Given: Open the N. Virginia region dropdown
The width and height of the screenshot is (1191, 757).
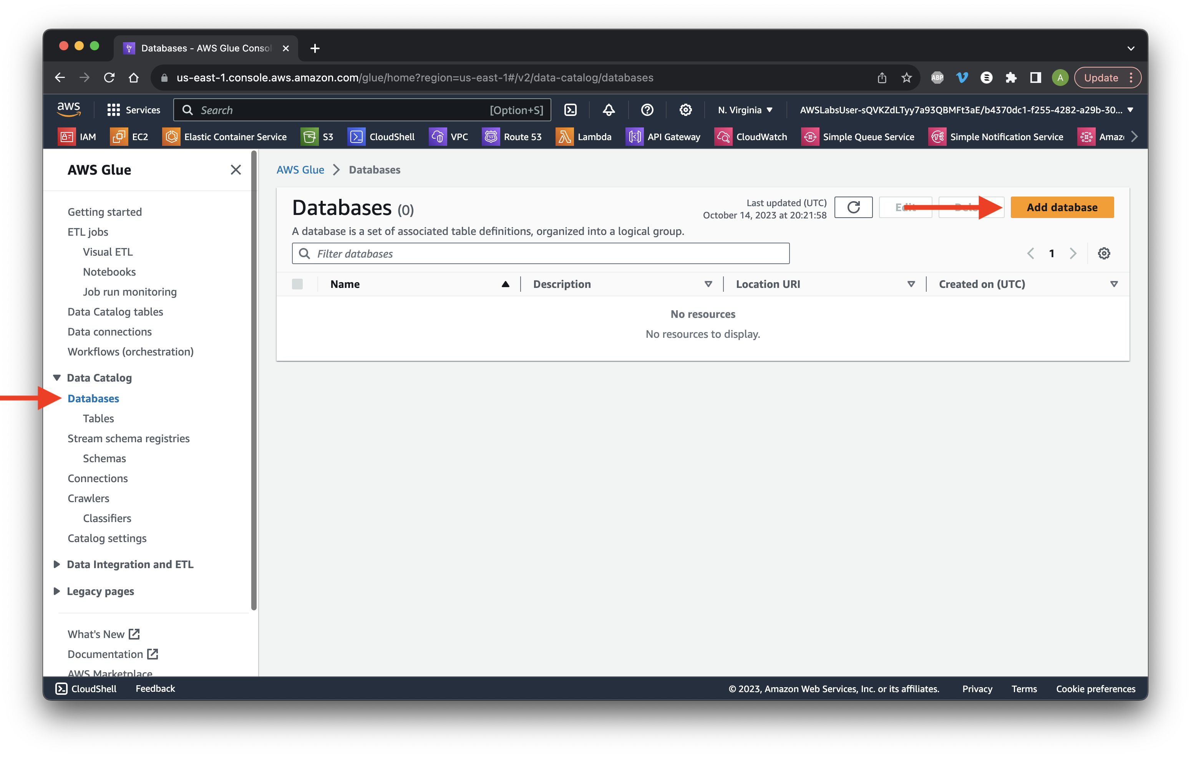Looking at the screenshot, I should (745, 110).
